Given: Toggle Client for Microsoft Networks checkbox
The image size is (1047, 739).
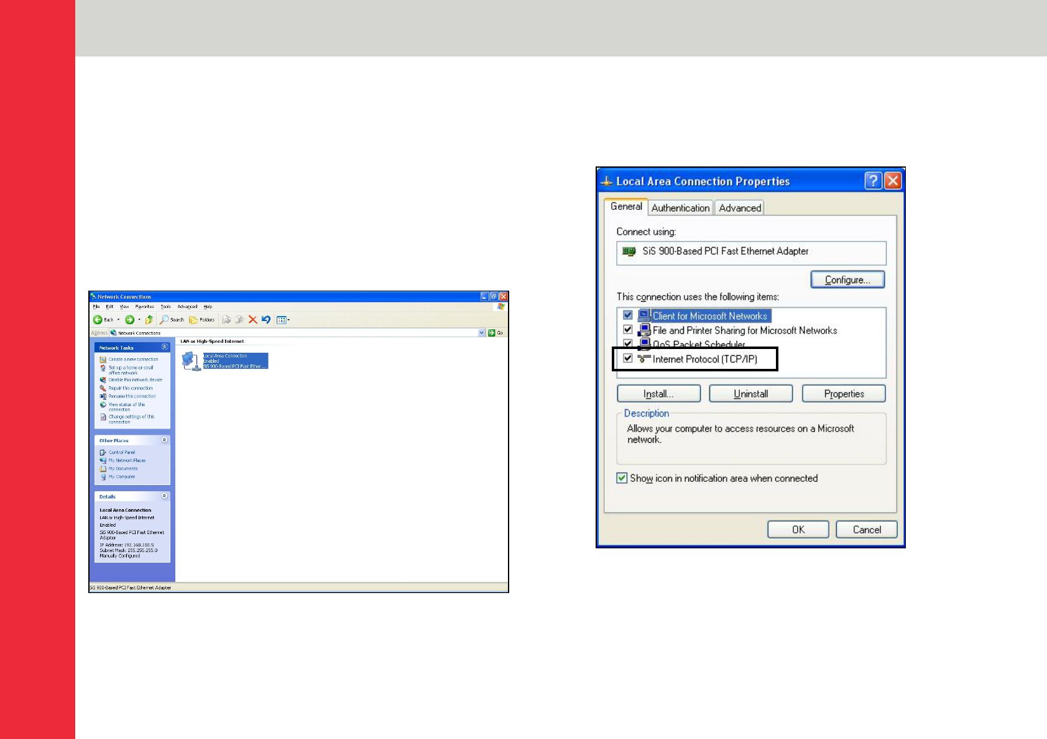Looking at the screenshot, I should (628, 315).
